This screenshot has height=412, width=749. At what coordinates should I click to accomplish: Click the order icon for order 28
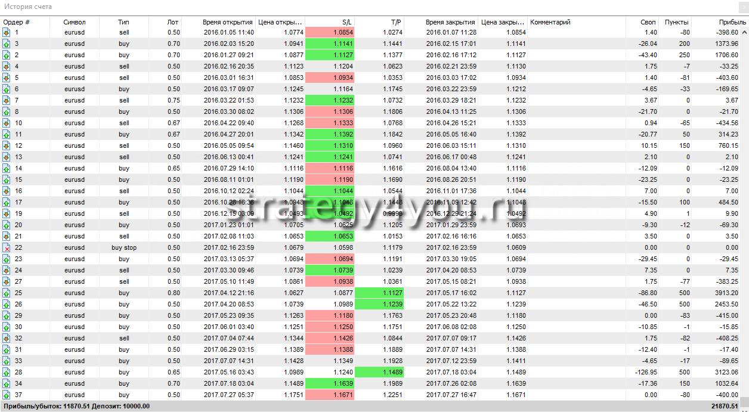[7, 372]
